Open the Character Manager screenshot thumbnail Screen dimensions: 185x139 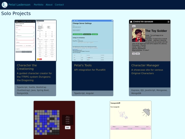(150, 40)
